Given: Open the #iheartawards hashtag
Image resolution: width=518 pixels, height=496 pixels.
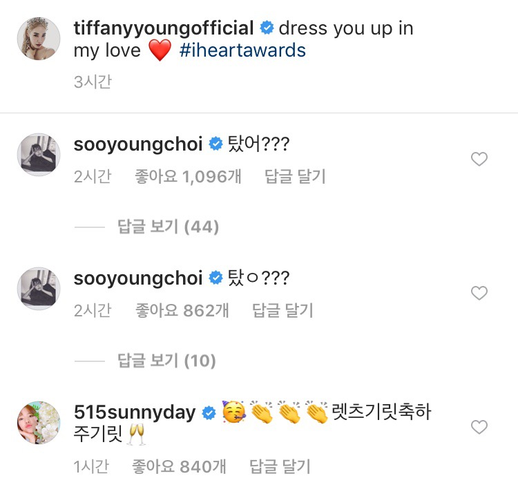Looking at the screenshot, I should [x=242, y=50].
